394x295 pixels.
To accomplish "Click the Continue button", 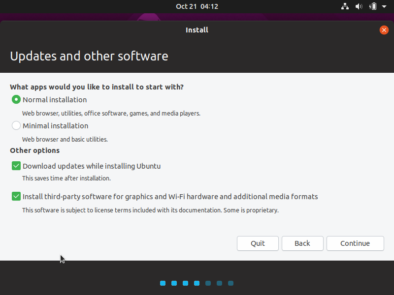I will tap(355, 243).
